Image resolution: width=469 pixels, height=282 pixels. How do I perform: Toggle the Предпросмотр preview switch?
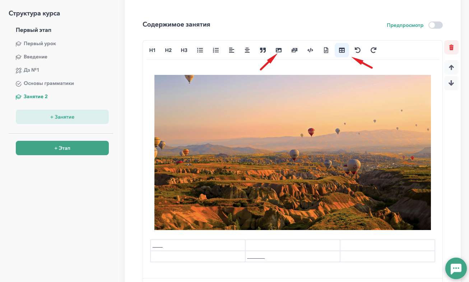436,25
